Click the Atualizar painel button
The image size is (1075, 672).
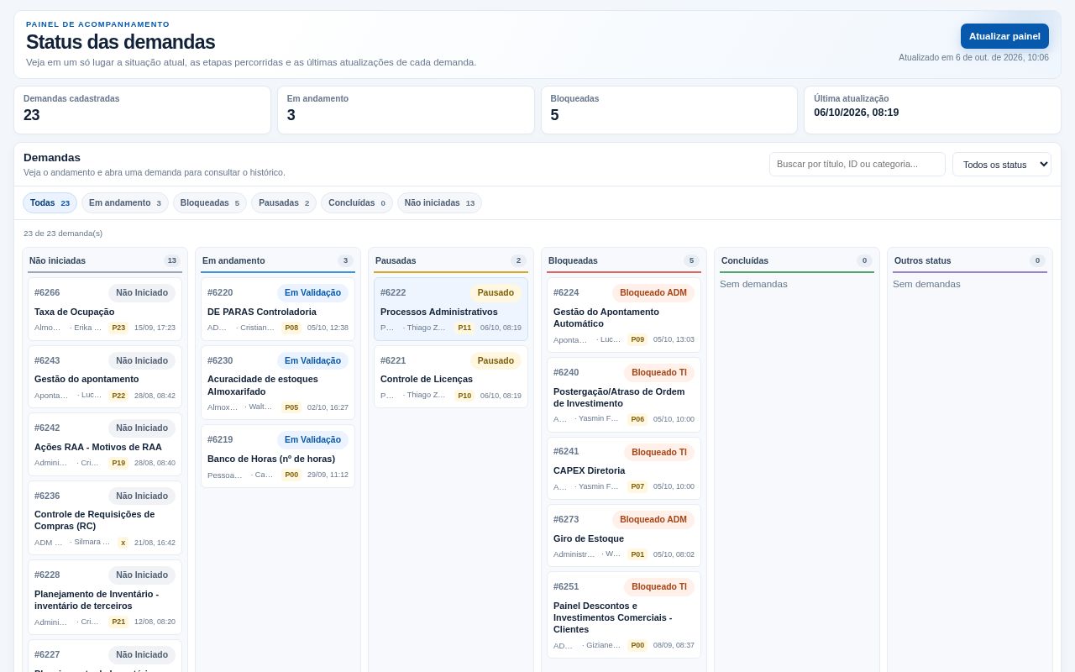click(1004, 36)
